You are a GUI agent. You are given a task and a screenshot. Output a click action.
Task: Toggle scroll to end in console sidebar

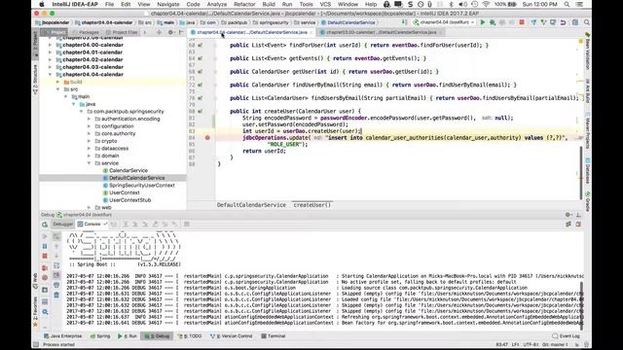[56, 275]
